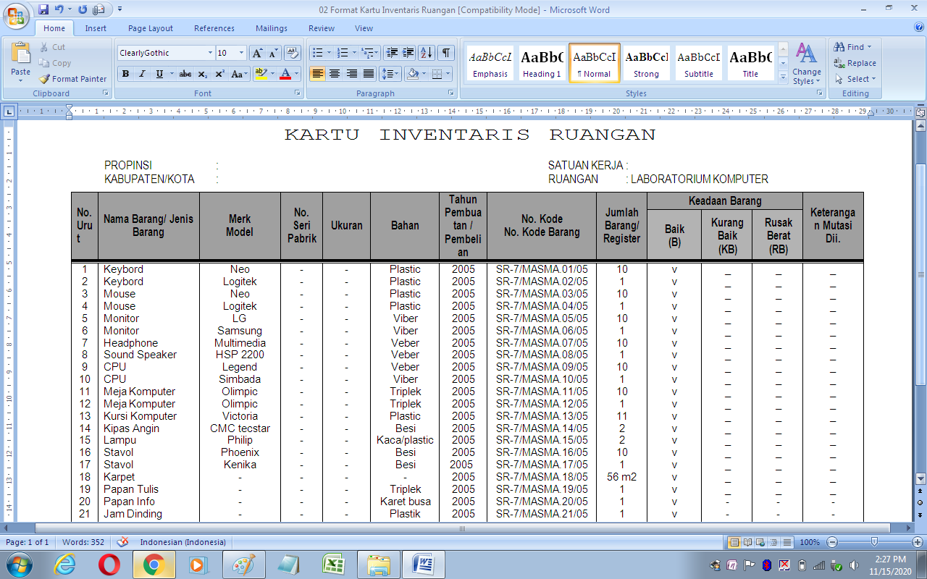Apply the Strong style
The image size is (927, 579).
[647, 63]
